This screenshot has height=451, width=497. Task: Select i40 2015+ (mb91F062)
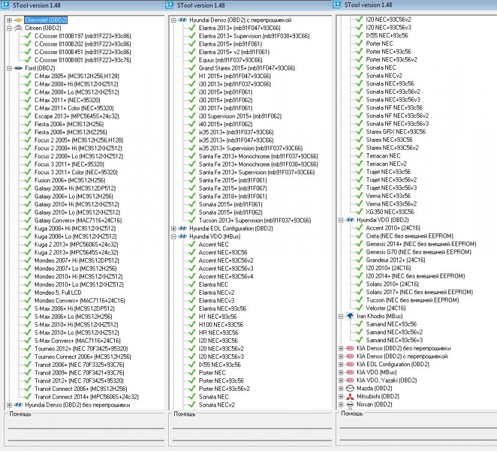pos(226,124)
